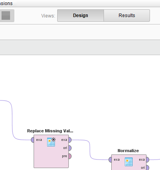This screenshot has height=170, width=160.
Task: Select the connection line leaving Normalize output
Action: (155, 160)
